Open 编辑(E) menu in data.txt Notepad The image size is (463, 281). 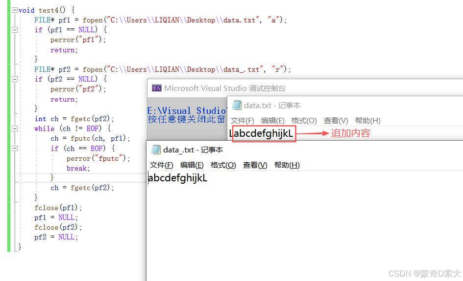tap(272, 121)
